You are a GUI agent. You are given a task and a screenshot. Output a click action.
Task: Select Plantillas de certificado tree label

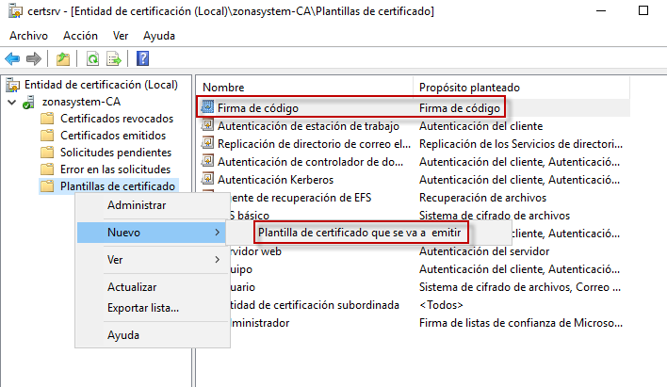tap(118, 186)
